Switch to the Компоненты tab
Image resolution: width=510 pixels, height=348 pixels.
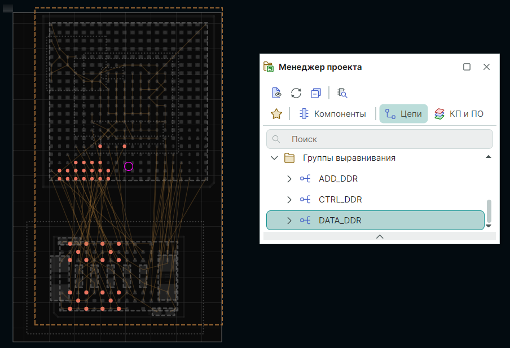pyautogui.click(x=333, y=114)
